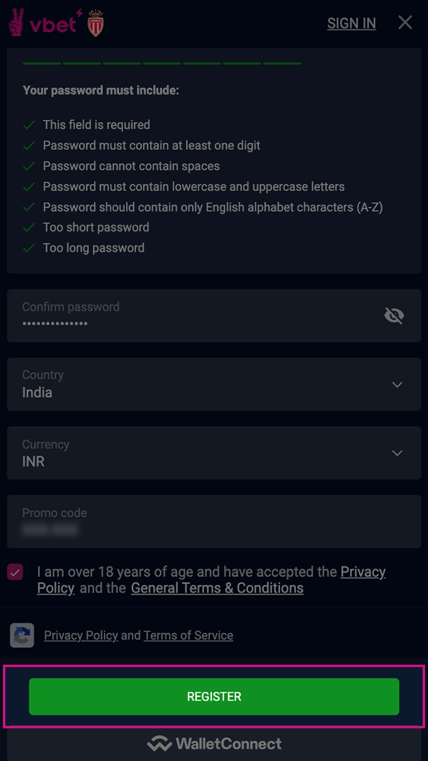Click the Promo code input field
This screenshot has height=761, width=428.
[202, 521]
